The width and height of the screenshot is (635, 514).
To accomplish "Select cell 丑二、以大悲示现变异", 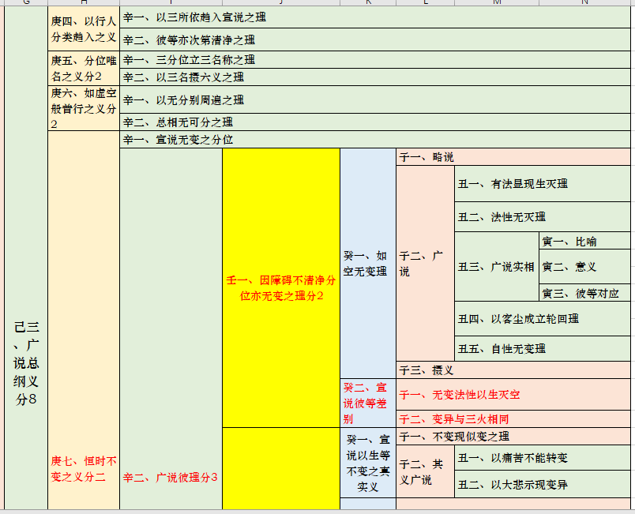I will [x=543, y=484].
